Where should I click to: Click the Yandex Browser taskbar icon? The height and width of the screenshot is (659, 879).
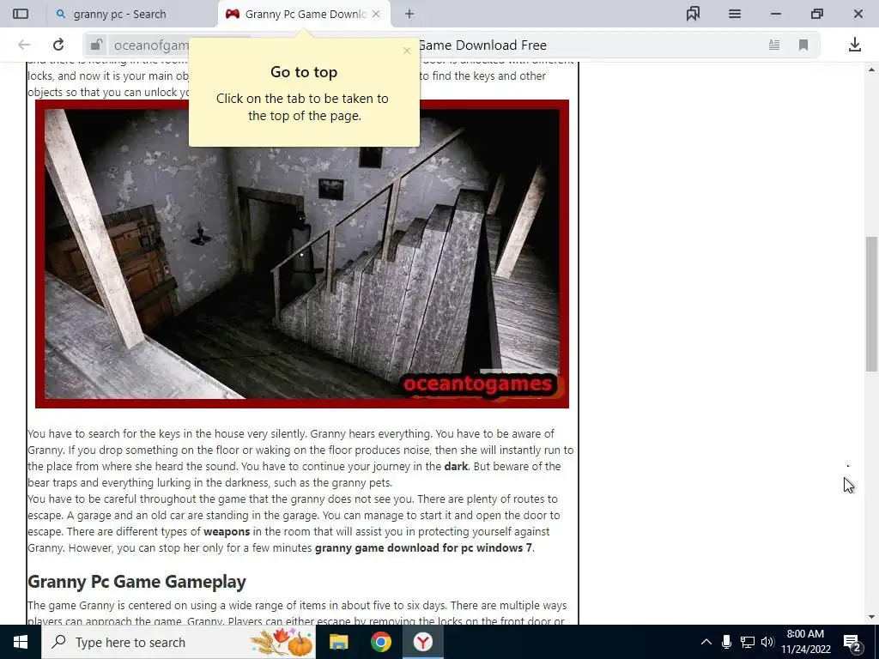423,642
